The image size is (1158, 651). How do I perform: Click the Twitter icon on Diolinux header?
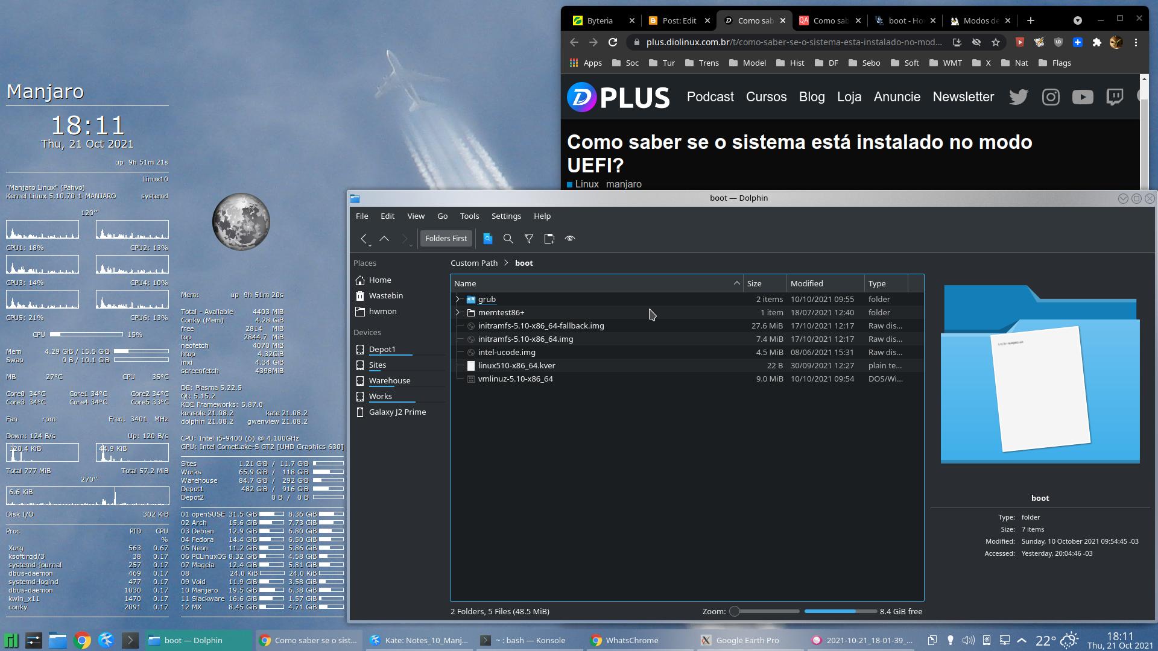(x=1019, y=97)
